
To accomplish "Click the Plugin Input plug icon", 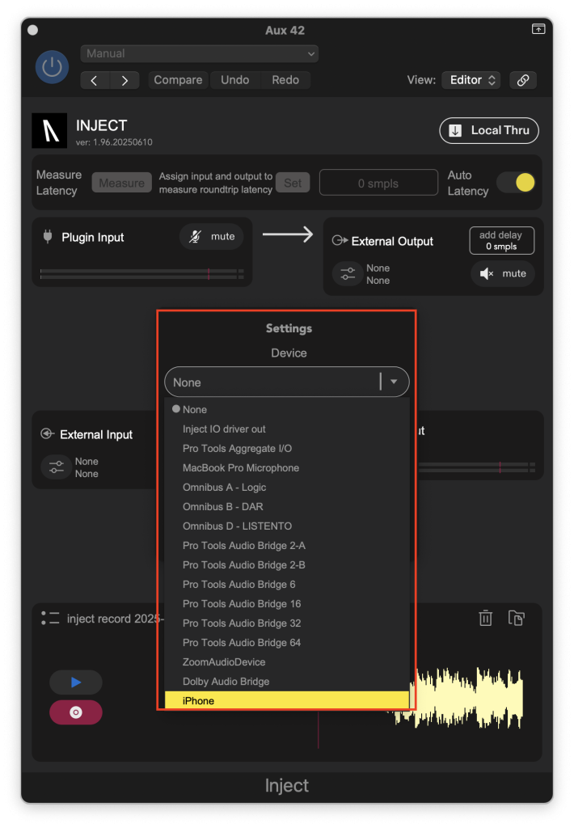I will tap(48, 237).
